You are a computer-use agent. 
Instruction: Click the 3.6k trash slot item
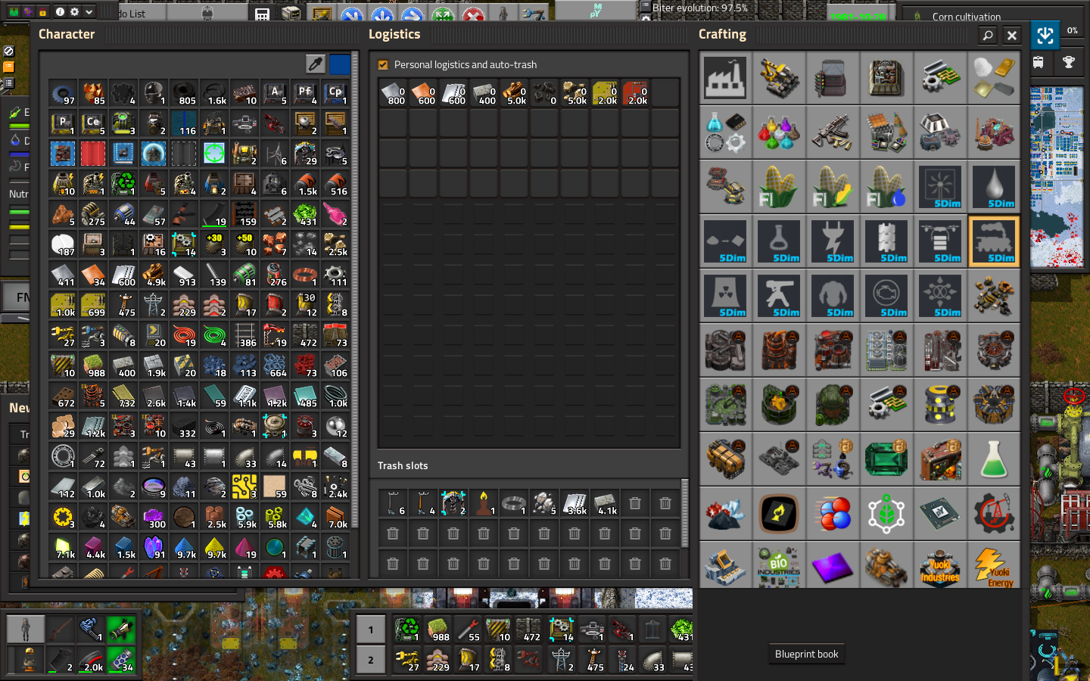(575, 503)
